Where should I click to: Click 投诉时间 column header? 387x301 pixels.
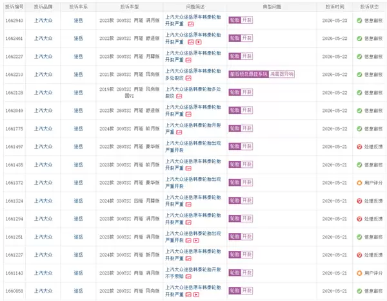point(335,7)
